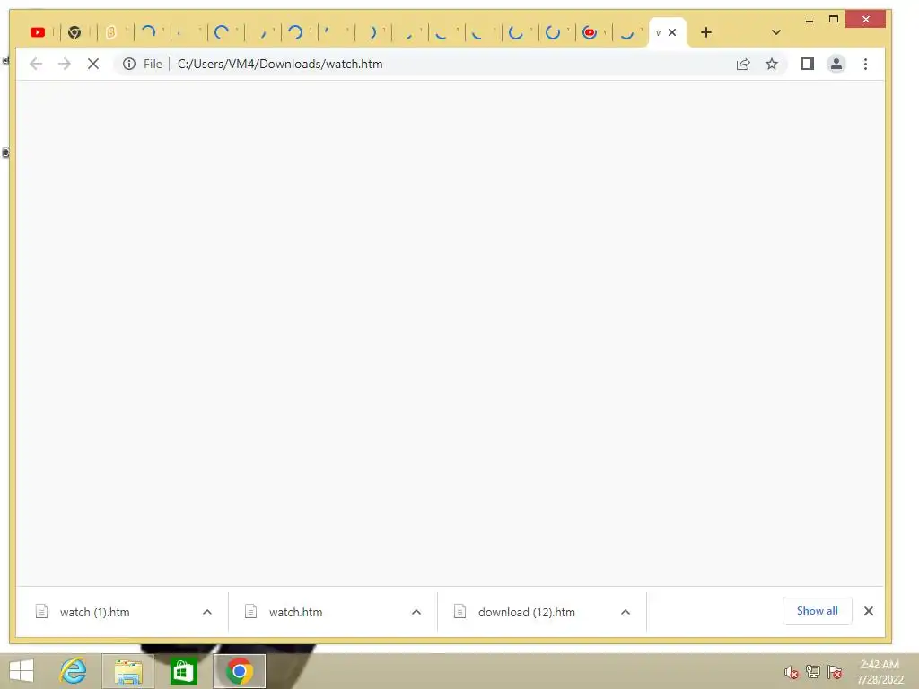Open Windows Store from taskbar
919x689 pixels.
[183, 671]
